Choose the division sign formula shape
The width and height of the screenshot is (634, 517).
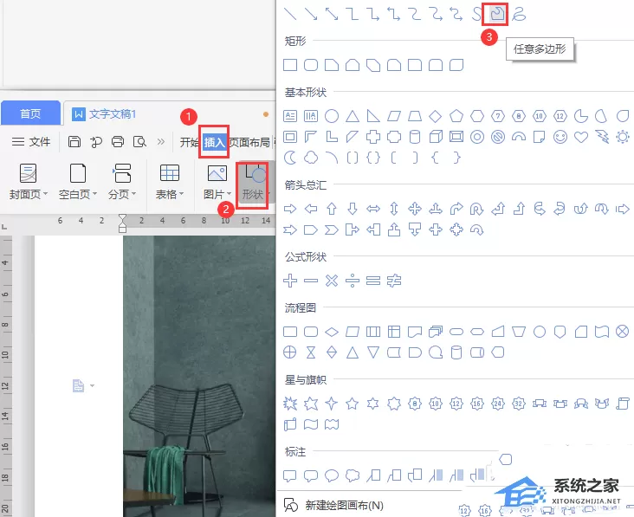coord(353,281)
